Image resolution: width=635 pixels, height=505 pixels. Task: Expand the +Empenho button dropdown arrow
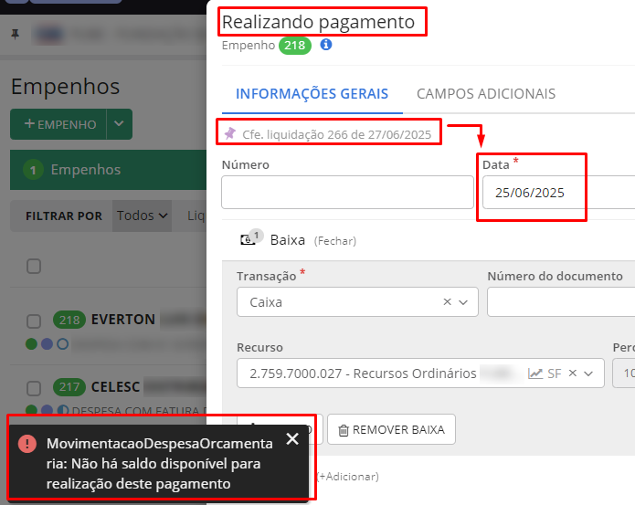(x=119, y=124)
